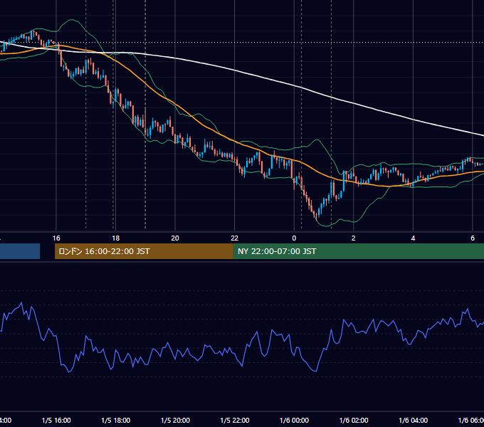
Task: Click the 4 hour label on upper axis
Action: pos(413,238)
